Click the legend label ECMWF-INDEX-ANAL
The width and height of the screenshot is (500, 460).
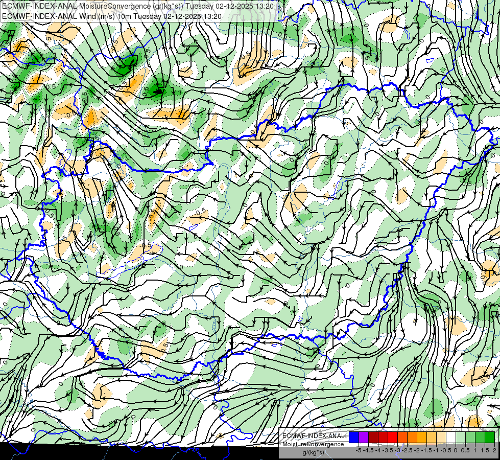314,436
